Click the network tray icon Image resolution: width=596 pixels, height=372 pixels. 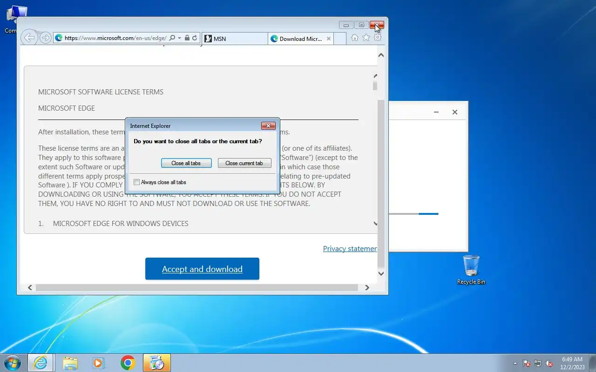538,363
